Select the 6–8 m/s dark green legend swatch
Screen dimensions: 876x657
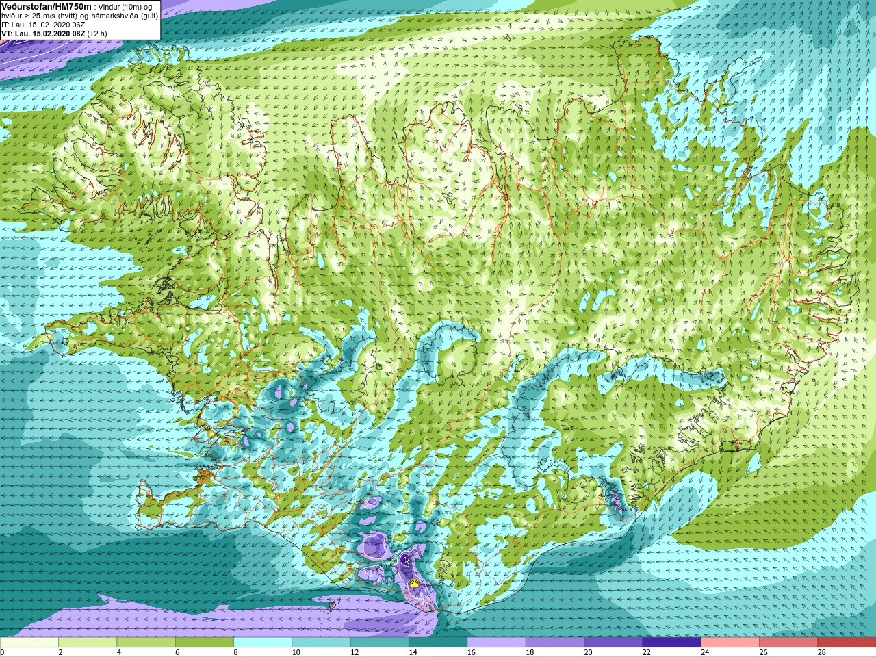pos(205,643)
